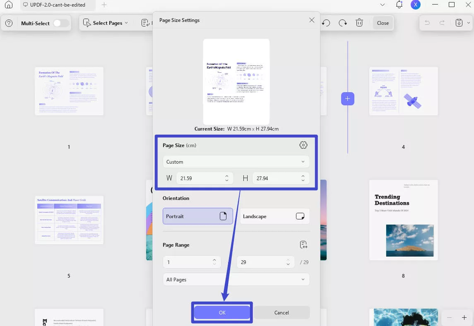Open the notifications bell icon

(x=399, y=5)
